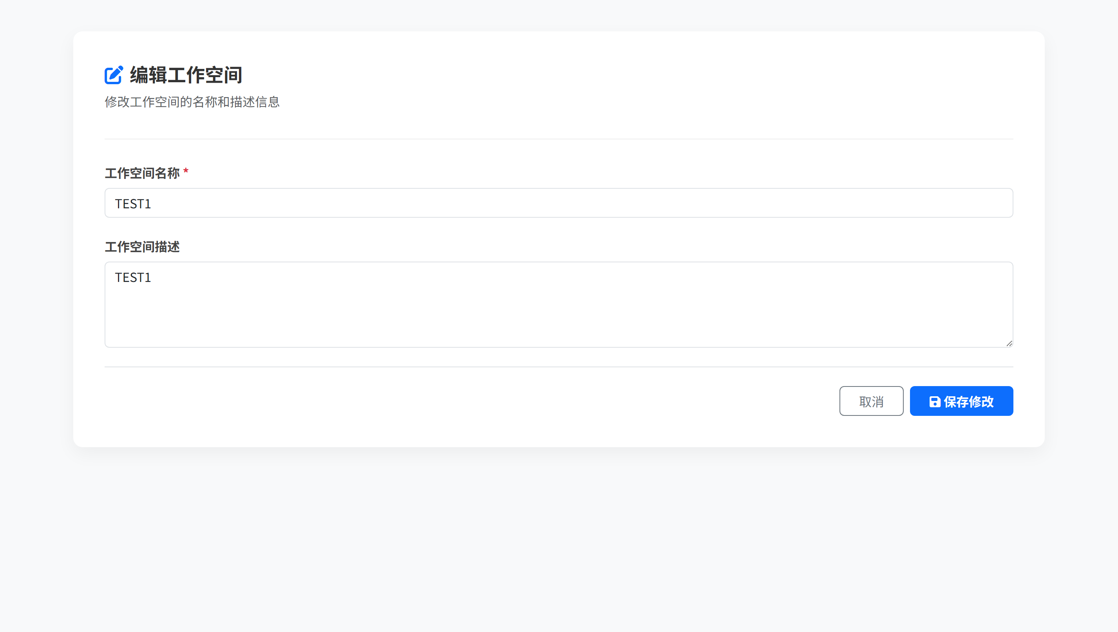Click the subtitle 修改工作空间的名称和描述信息

pos(192,102)
